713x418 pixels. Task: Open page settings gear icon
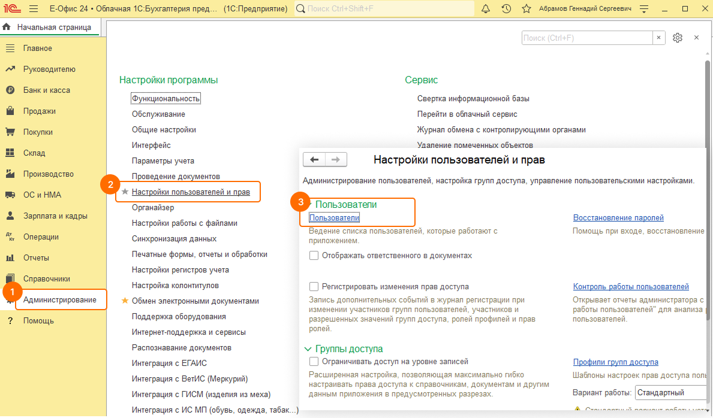[x=678, y=38]
